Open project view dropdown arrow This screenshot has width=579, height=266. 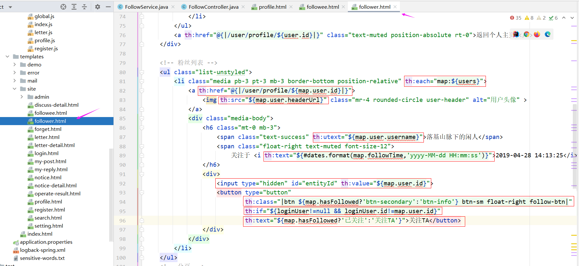click(10, 7)
